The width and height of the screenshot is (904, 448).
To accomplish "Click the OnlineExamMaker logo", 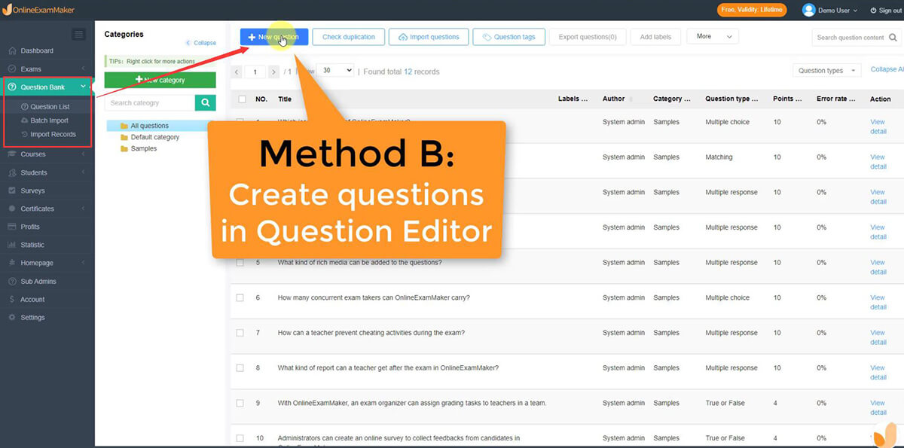I will [x=38, y=10].
